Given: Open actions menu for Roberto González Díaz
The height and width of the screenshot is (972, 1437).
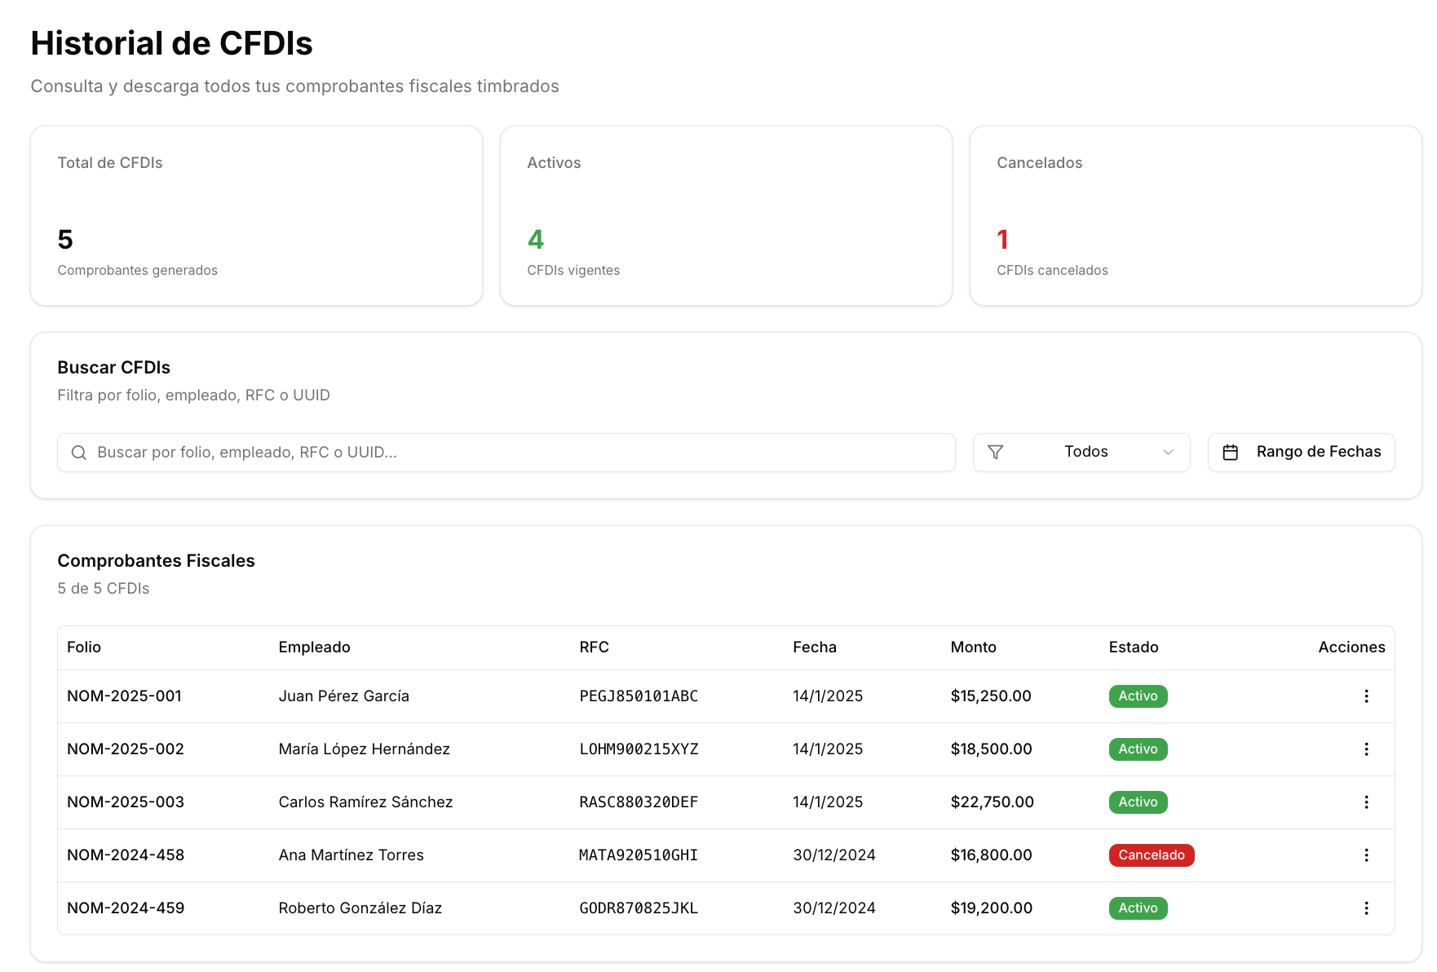Looking at the screenshot, I should [x=1366, y=908].
